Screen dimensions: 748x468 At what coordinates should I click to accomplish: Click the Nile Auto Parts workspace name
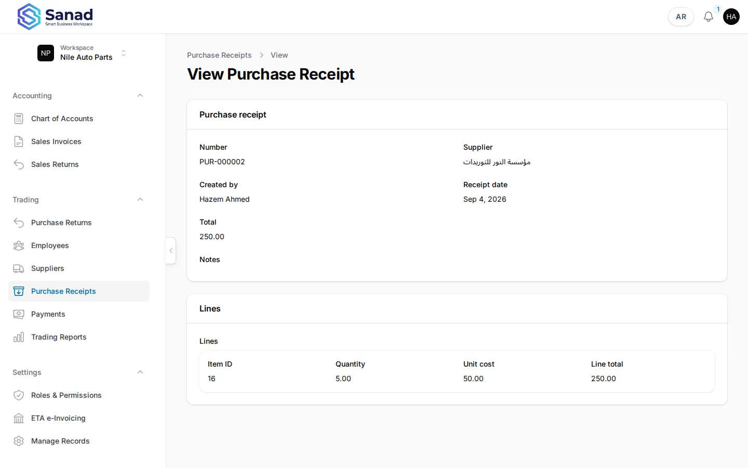pos(86,57)
